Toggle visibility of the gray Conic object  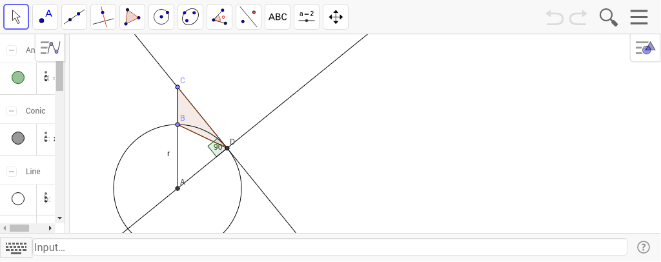17,138
